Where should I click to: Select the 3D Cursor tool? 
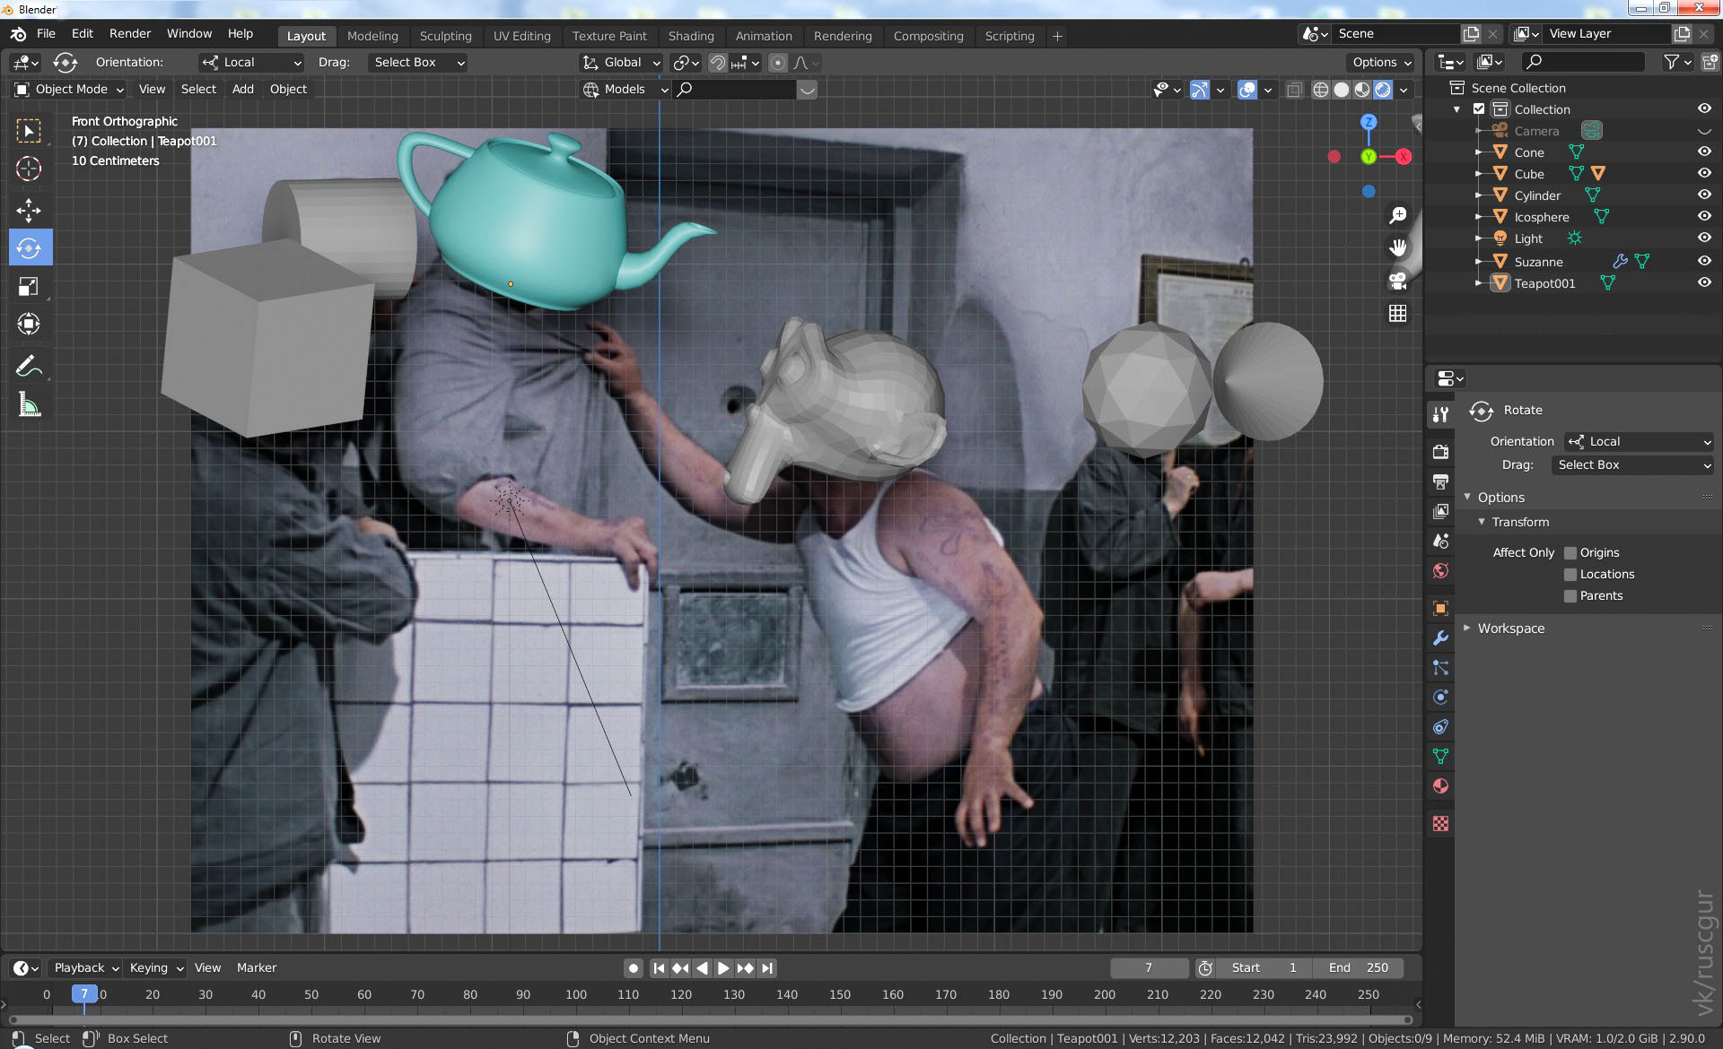point(29,169)
